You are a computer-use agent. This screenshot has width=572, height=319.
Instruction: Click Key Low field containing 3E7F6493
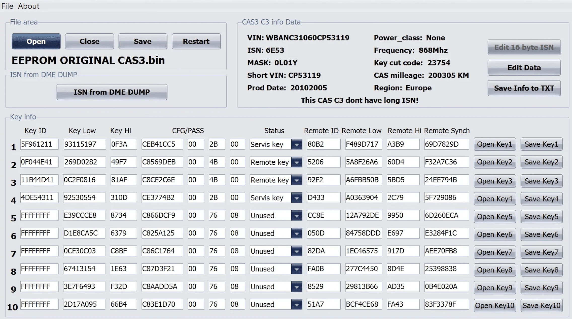coord(84,287)
